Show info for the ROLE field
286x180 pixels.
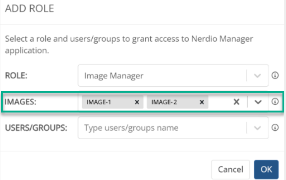[x=275, y=76]
